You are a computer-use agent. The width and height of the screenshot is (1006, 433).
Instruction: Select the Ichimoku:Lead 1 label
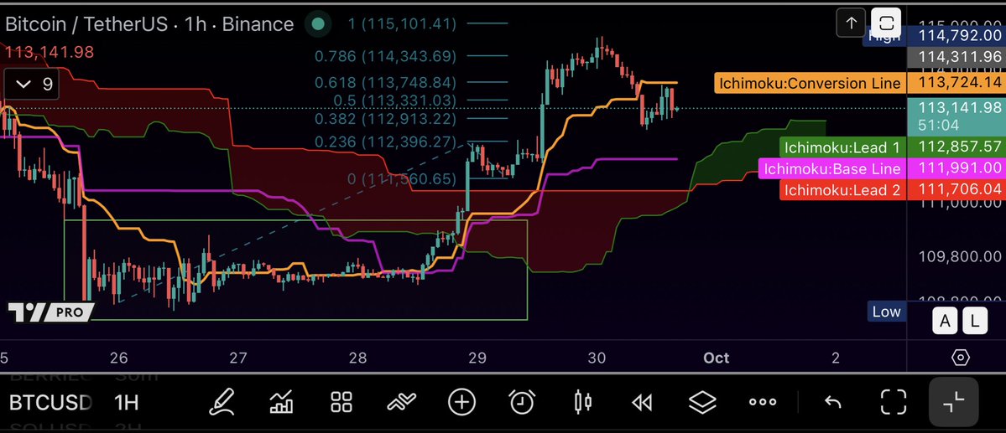842,147
